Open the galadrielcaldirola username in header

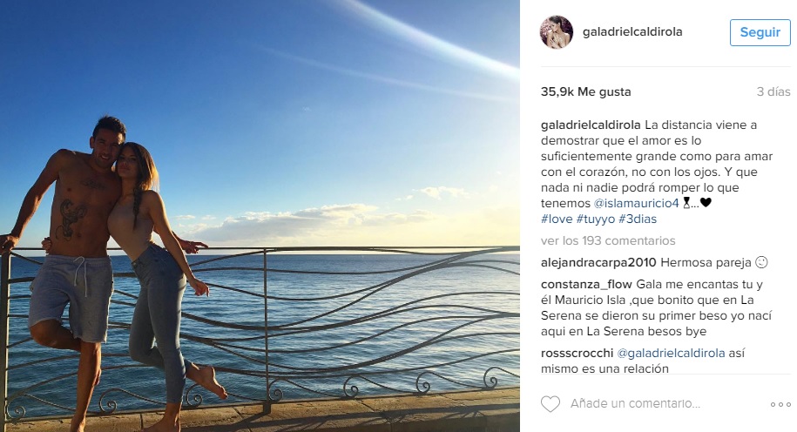(x=632, y=32)
